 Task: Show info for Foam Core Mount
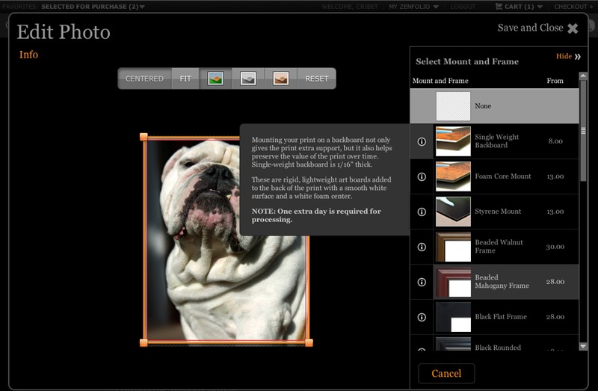point(422,176)
